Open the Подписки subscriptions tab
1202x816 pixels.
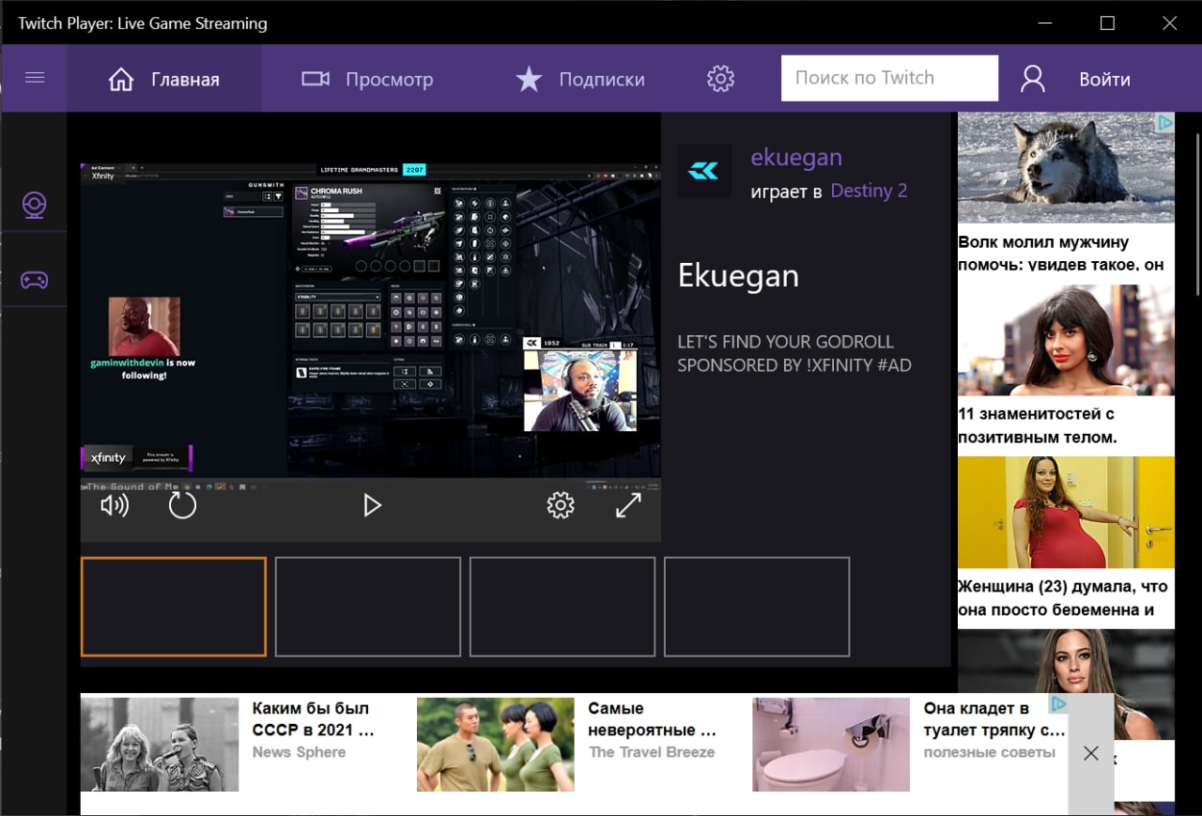pos(580,79)
